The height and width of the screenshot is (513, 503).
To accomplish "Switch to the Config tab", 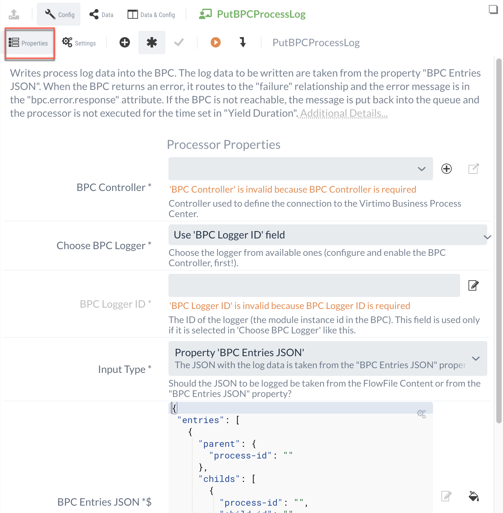I will (x=59, y=14).
